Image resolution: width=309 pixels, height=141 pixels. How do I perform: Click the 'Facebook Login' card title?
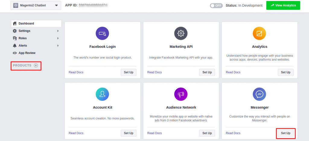103,47
